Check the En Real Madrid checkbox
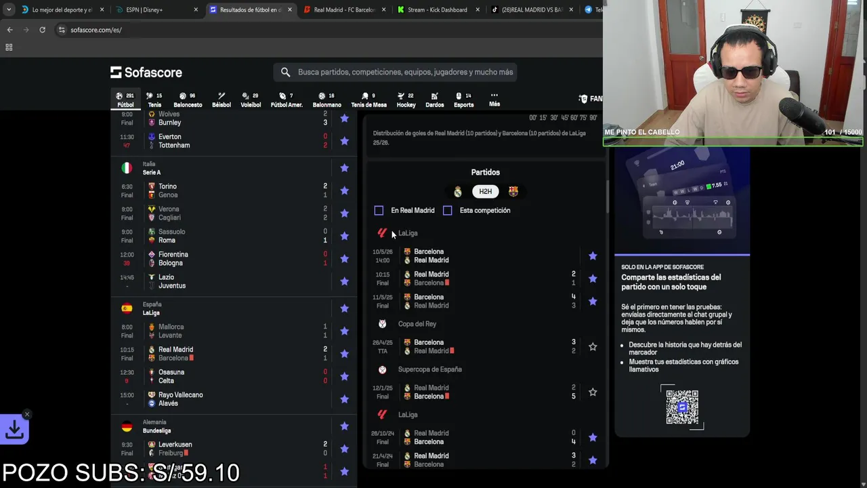Image resolution: width=867 pixels, height=488 pixels. 379,210
